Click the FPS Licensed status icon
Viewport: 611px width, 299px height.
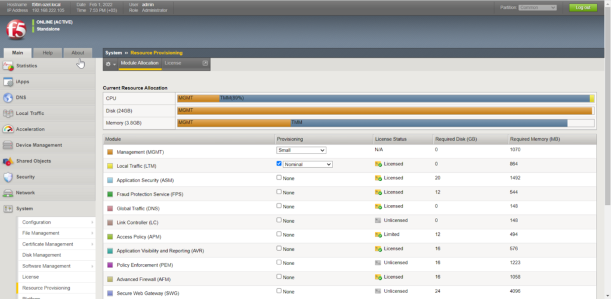click(x=378, y=192)
